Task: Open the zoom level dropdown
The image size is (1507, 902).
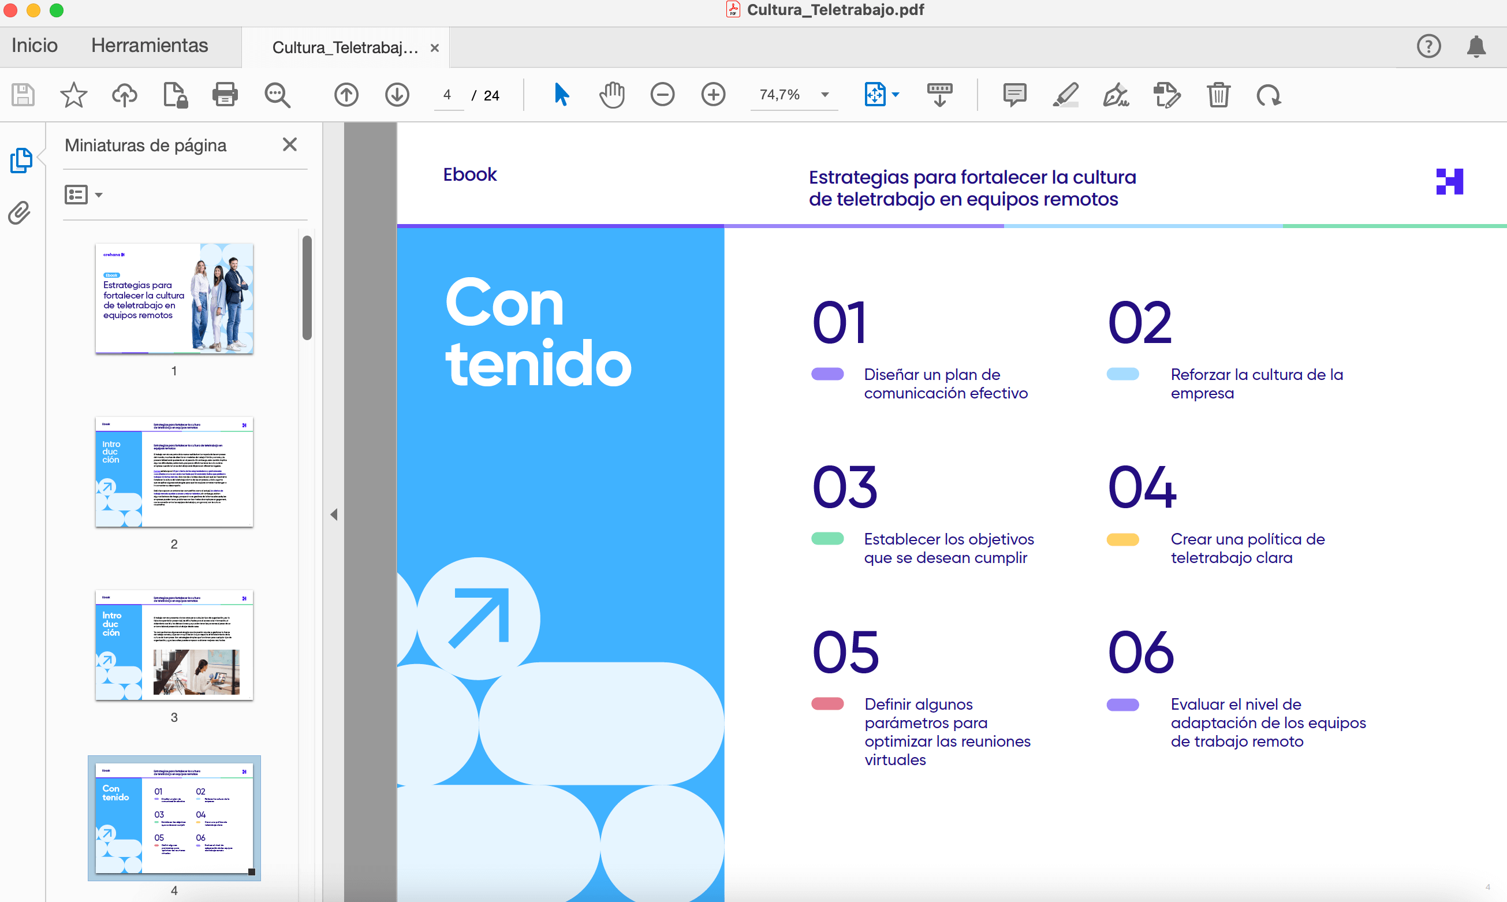Action: [x=825, y=95]
